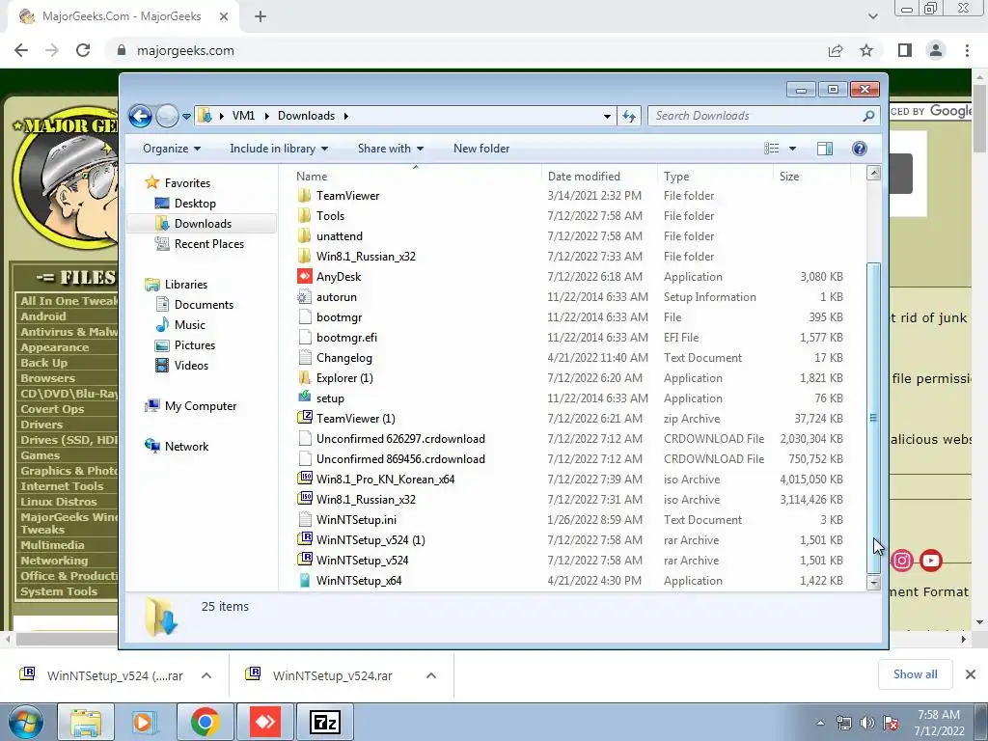Image resolution: width=988 pixels, height=741 pixels.
Task: Click the file list scroll-up arrow
Action: click(x=873, y=173)
